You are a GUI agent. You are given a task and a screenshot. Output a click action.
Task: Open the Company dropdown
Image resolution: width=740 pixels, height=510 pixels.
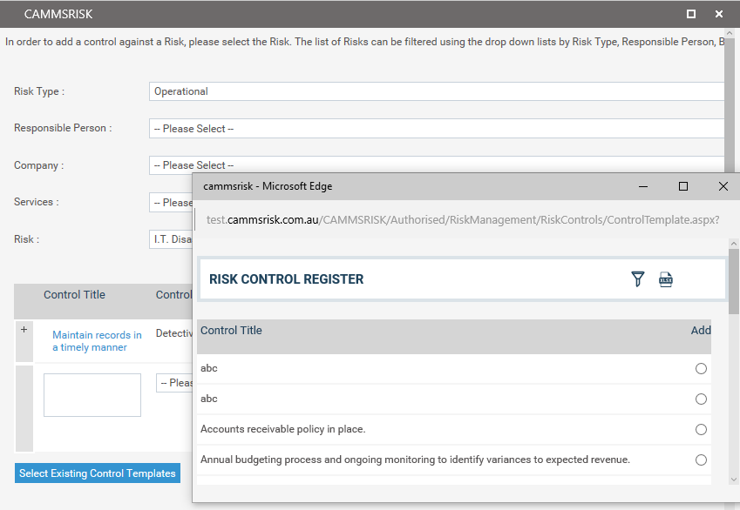[x=437, y=165]
